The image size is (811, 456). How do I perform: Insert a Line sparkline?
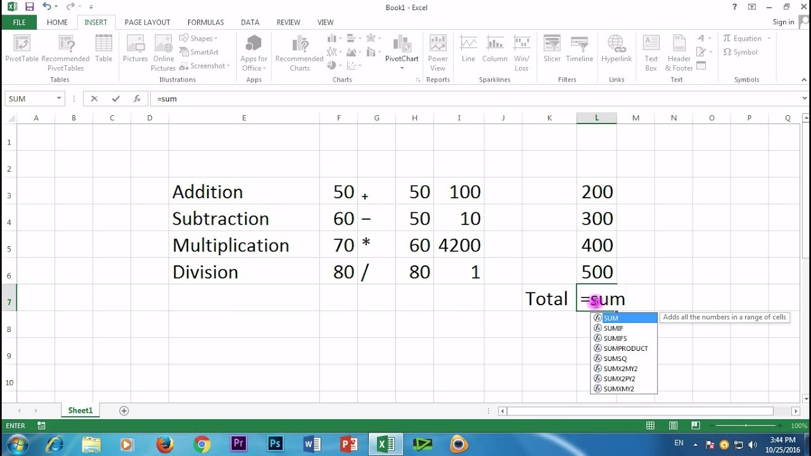(x=468, y=49)
